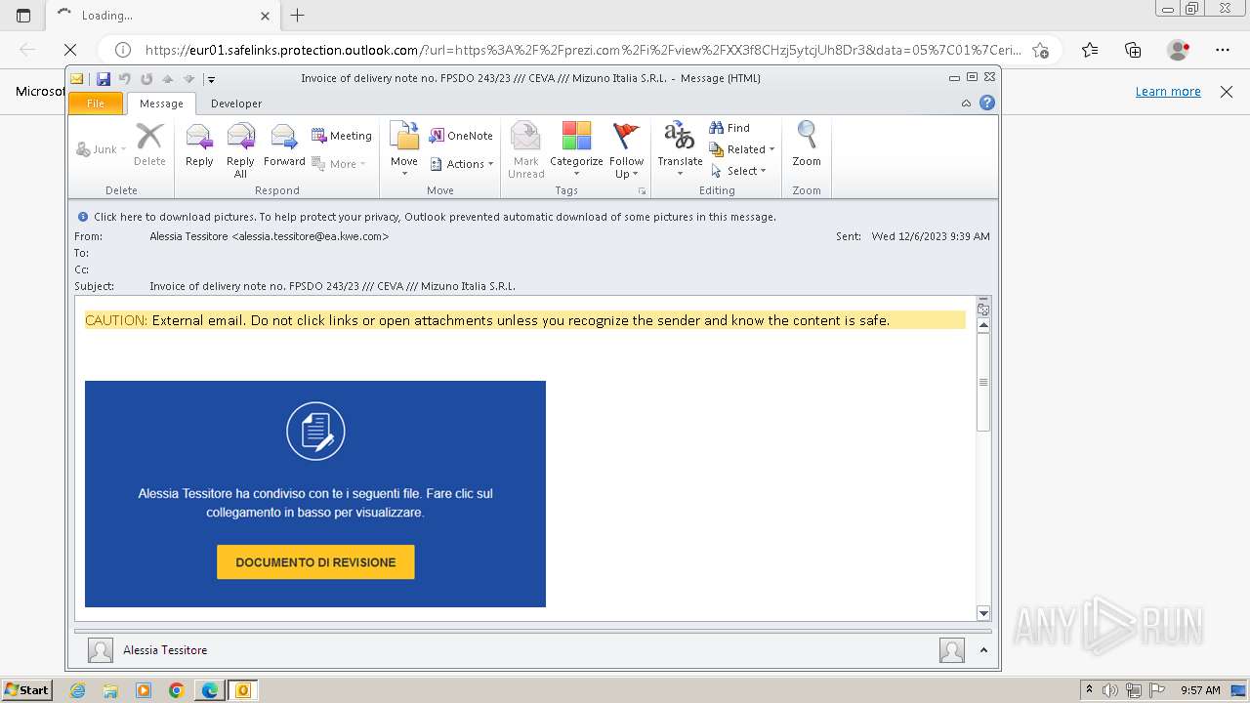Click Undo in the quick access toolbar
The width and height of the screenshot is (1250, 703).
[x=125, y=79]
